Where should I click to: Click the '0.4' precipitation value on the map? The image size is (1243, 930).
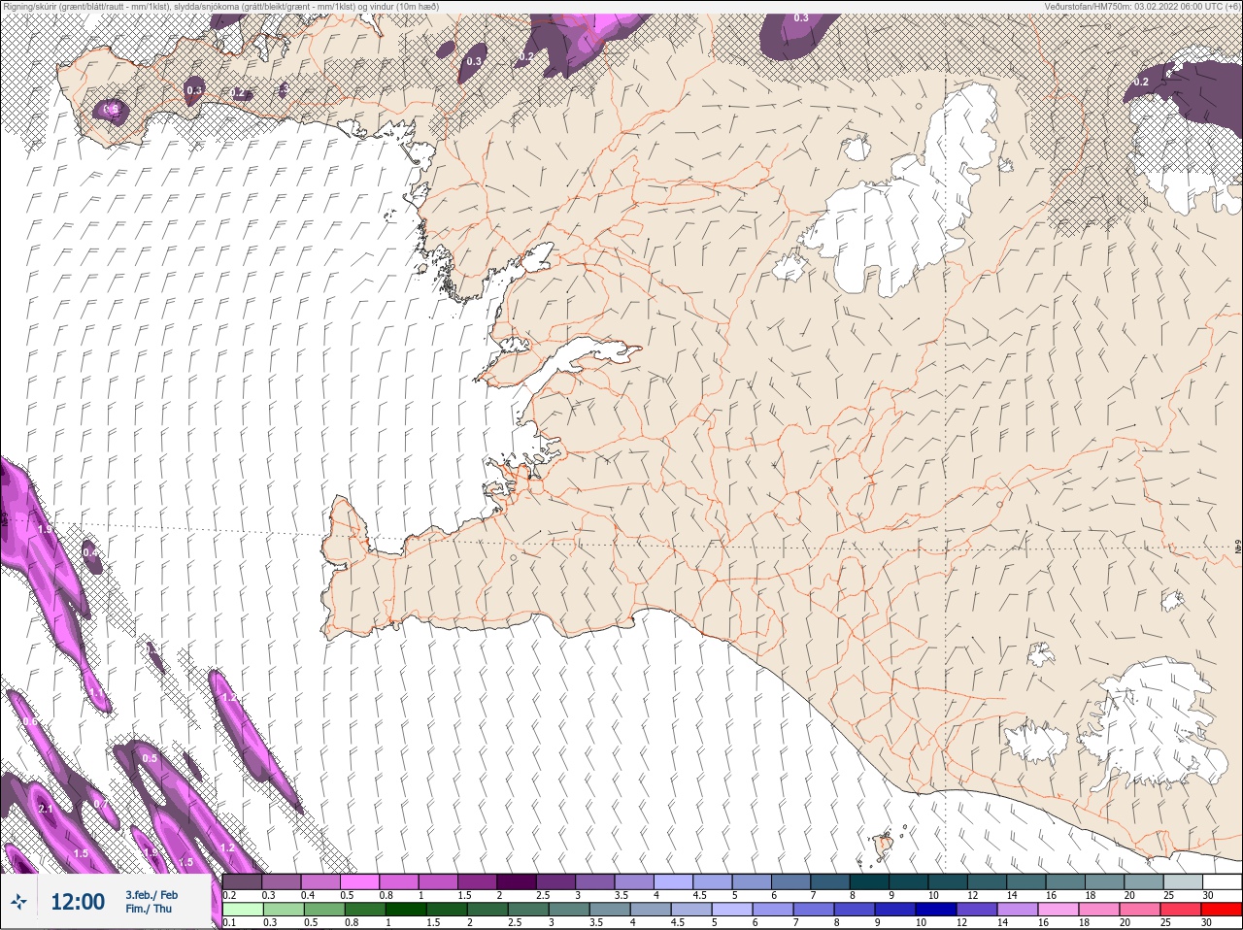[x=90, y=552]
